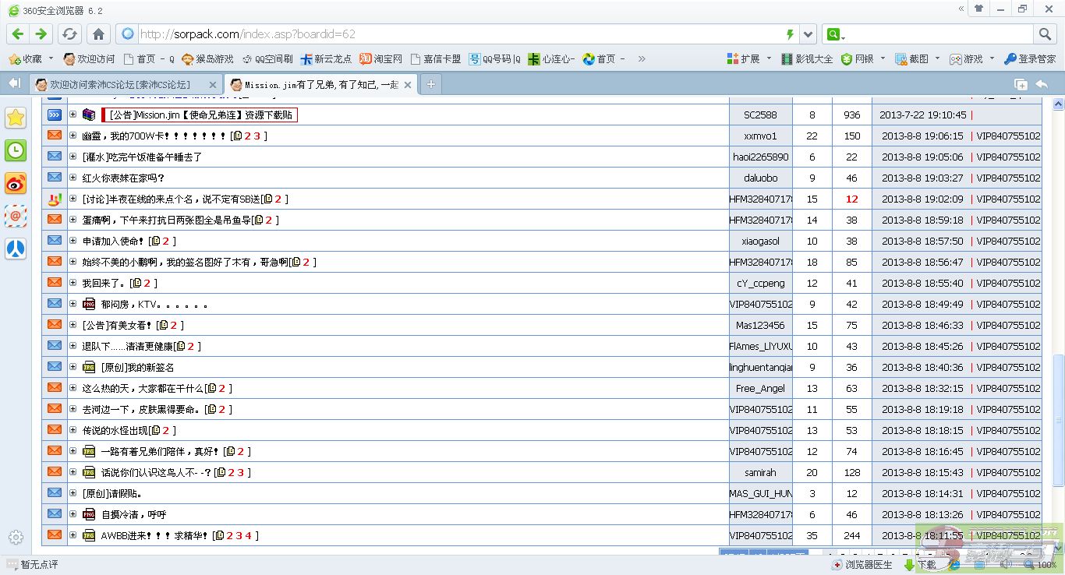Image resolution: width=1065 pixels, height=575 pixels.
Task: Expand the thread 幽靈，我的700W卡 plus box
Action: [x=73, y=136]
